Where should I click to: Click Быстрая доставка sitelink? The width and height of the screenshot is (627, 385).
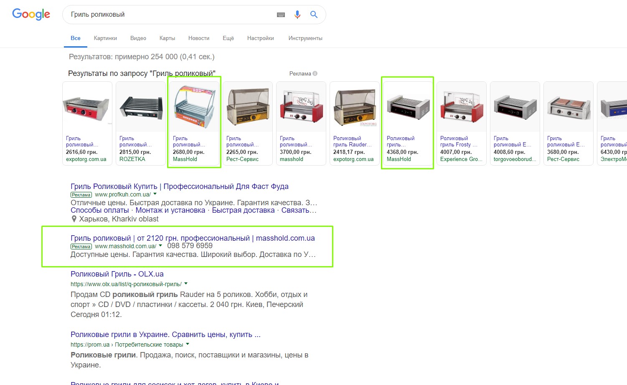[x=243, y=210]
